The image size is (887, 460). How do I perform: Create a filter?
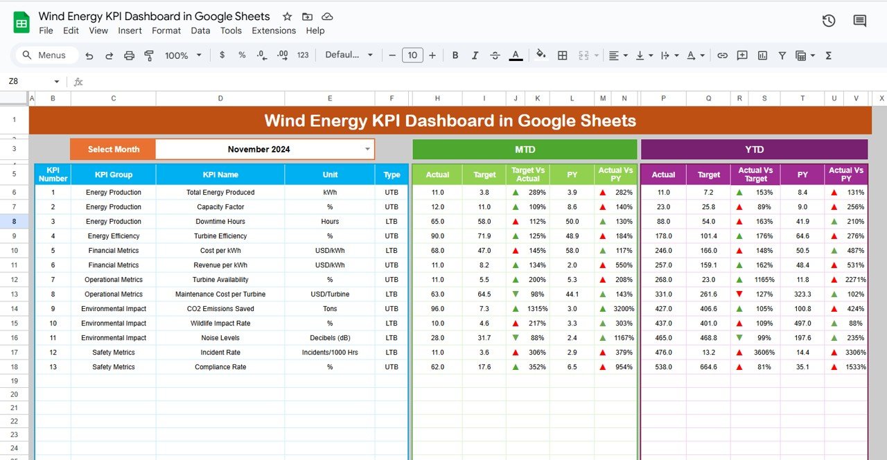click(782, 55)
